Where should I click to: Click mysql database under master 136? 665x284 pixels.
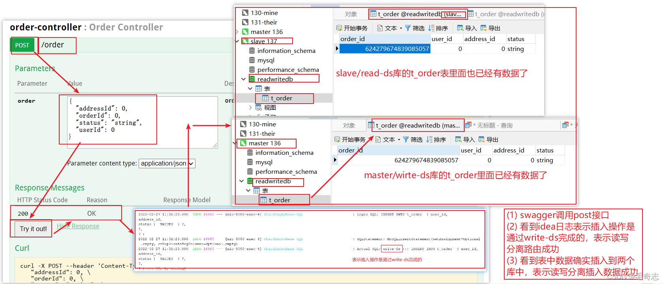[264, 162]
